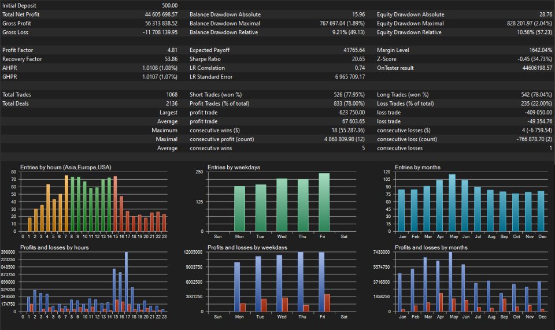555x330 pixels.
Task: Select the Total Net Profit label
Action: tap(21, 14)
